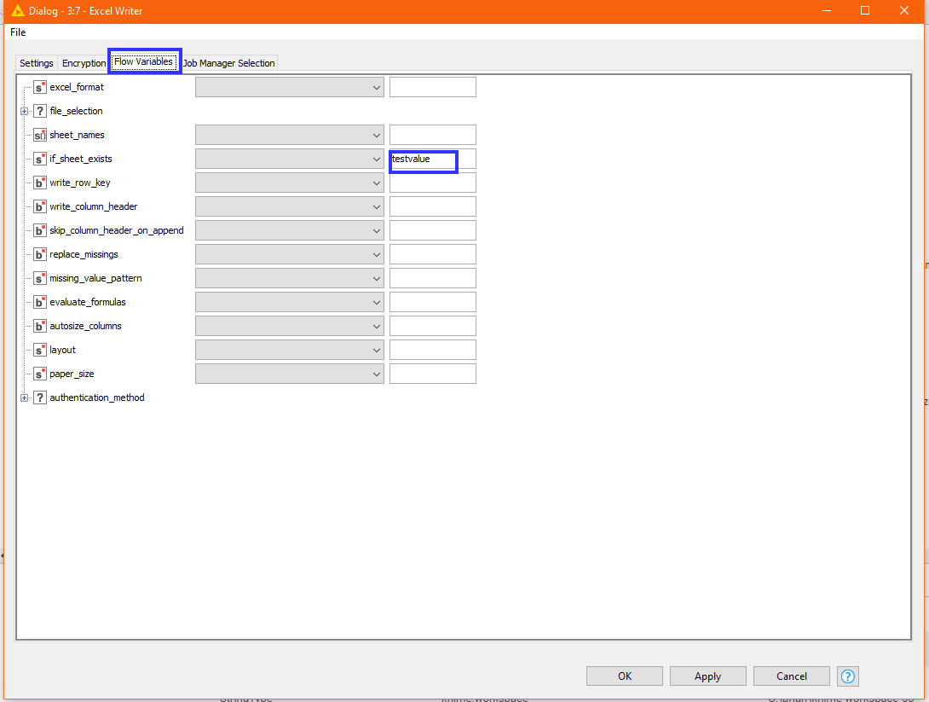
Task: Click the string type icon next to layout
Action: click(x=39, y=349)
